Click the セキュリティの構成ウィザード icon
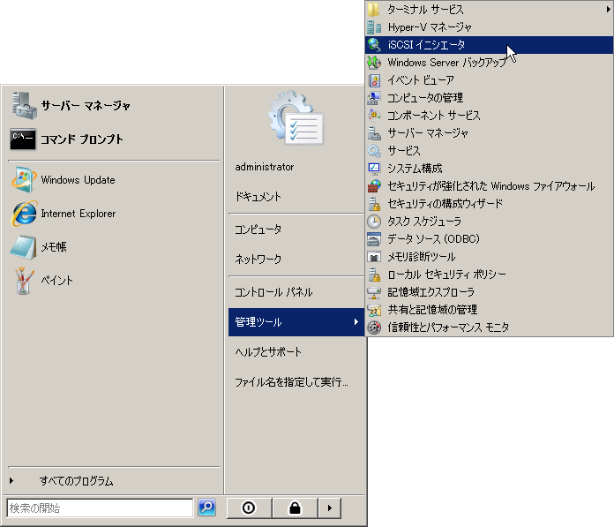Image resolution: width=614 pixels, height=527 pixels. (374, 203)
